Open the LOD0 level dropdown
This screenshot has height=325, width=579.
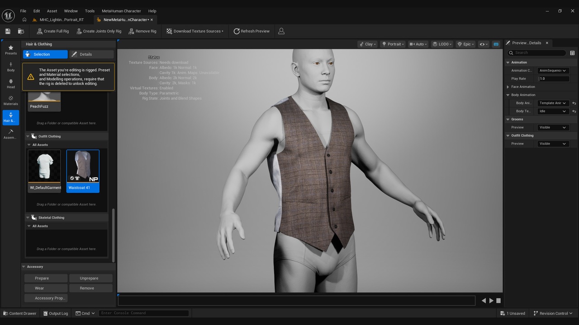click(442, 44)
